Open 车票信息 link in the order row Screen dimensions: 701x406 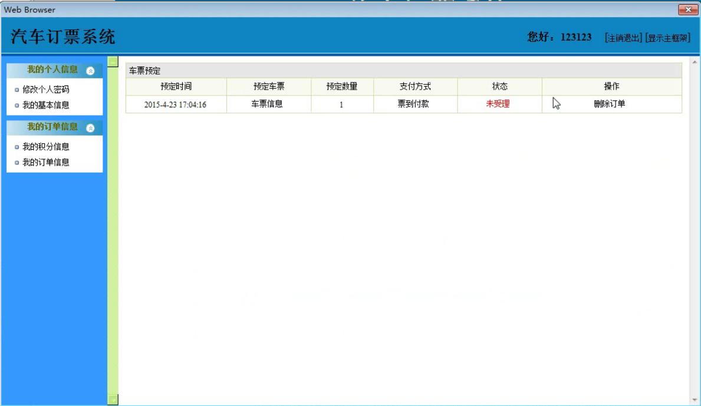click(267, 104)
